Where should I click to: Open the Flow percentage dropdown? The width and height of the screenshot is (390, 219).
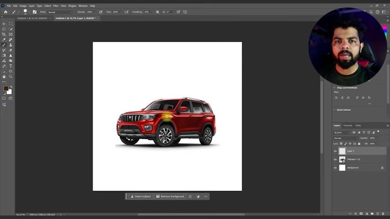121,12
